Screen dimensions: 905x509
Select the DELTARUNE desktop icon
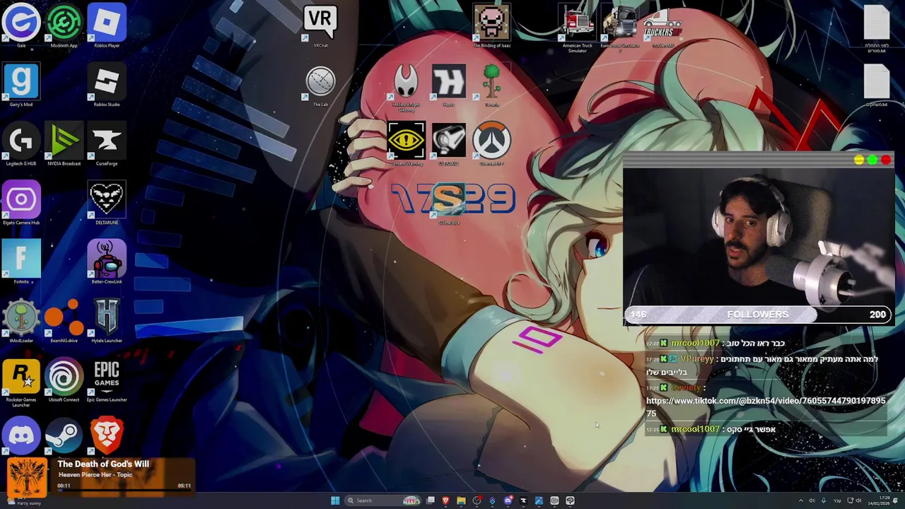click(x=107, y=203)
